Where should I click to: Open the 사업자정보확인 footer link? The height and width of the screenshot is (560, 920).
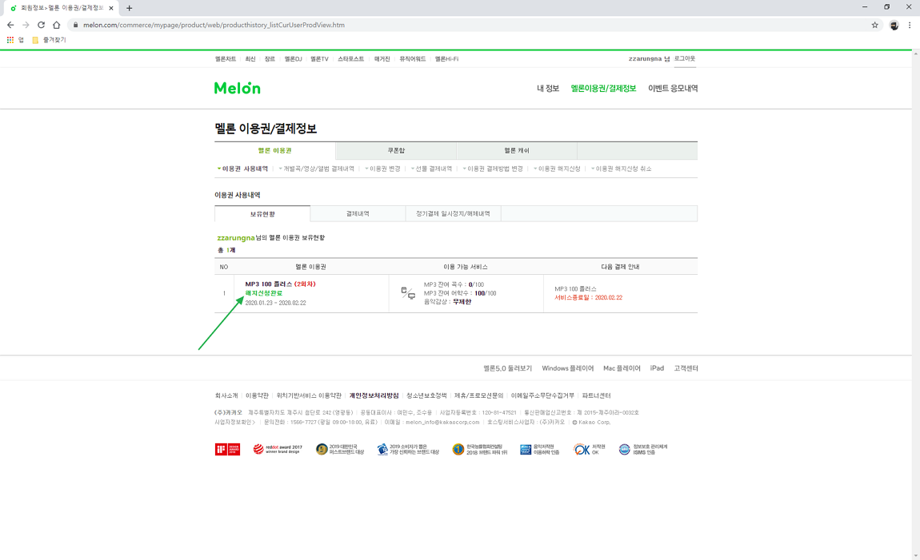click(234, 423)
